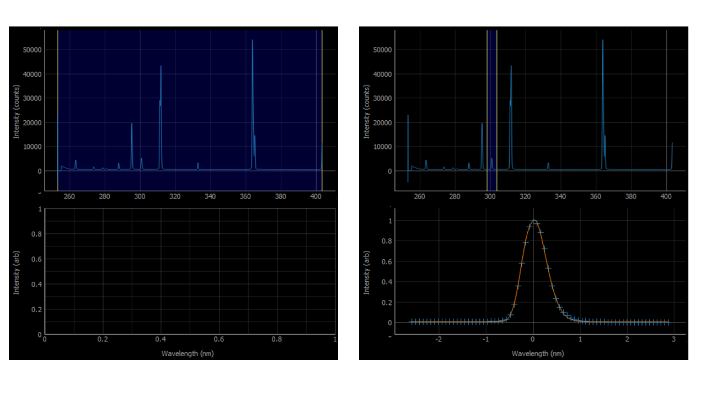Select right yellow region boundary in left spectrum

pos(322,110)
